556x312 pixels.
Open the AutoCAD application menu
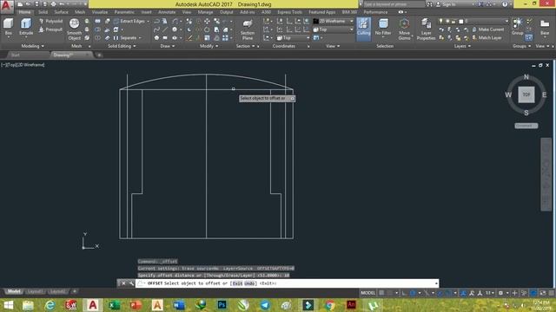[x=7, y=6]
